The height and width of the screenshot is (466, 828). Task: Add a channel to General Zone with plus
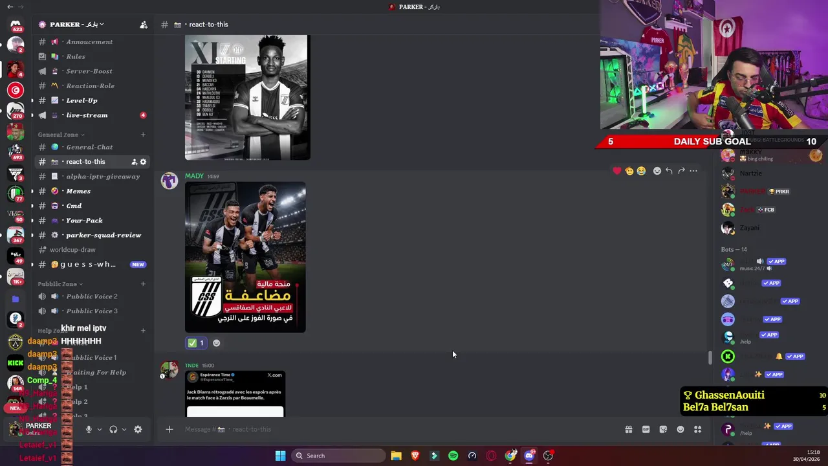[x=143, y=135]
